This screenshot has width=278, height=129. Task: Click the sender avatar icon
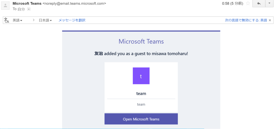pyautogui.click(x=5, y=5)
